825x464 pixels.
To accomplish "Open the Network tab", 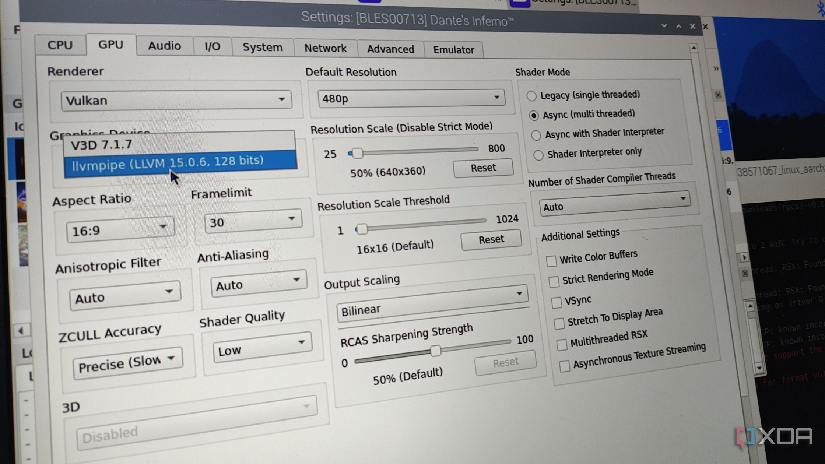I will coord(325,48).
